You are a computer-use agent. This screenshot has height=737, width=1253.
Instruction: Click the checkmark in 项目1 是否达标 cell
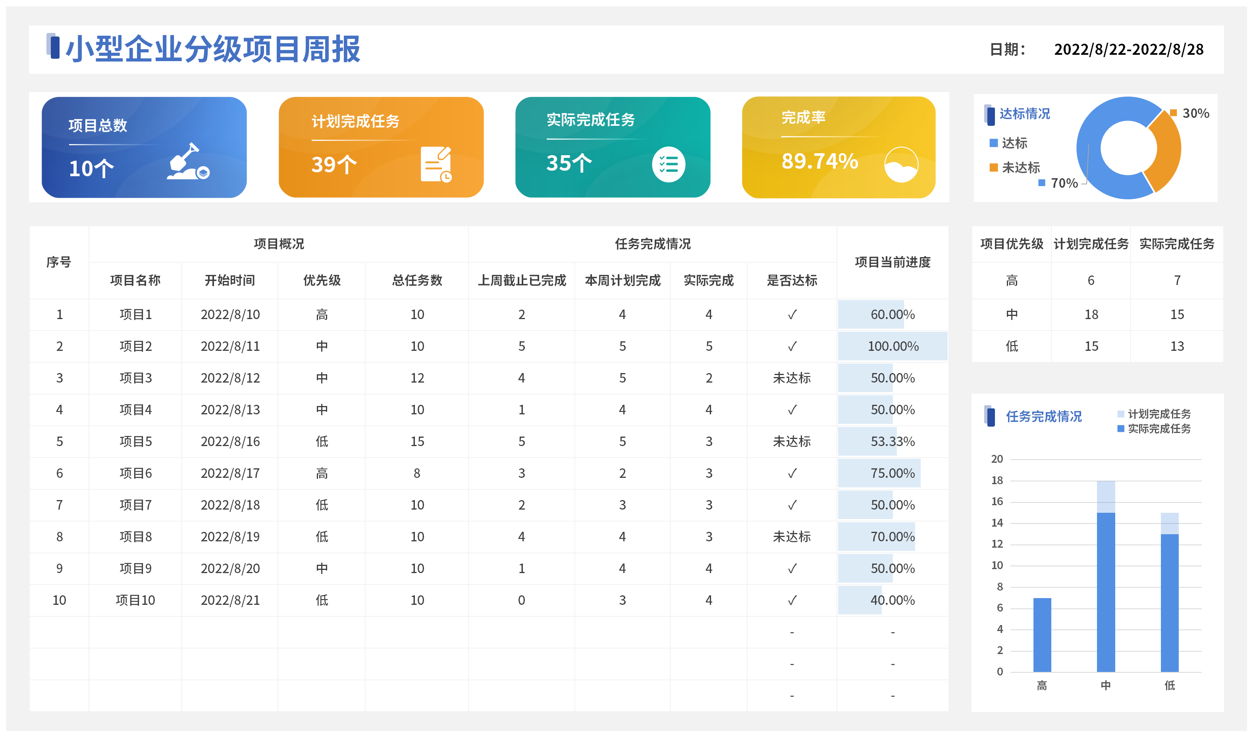pos(792,315)
